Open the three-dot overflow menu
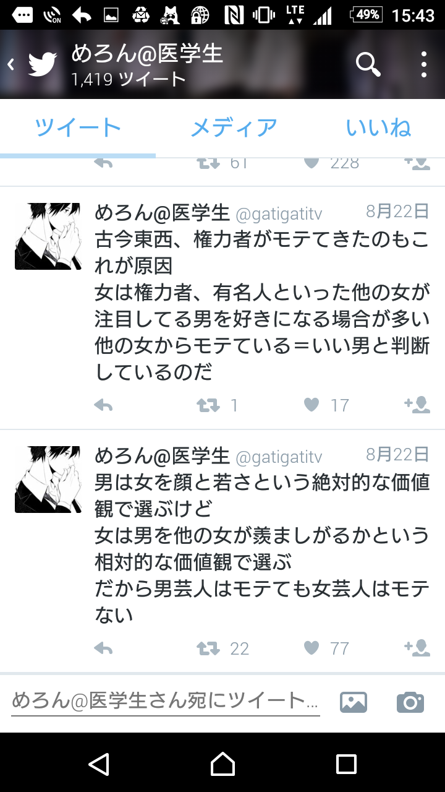445x792 pixels. [x=424, y=64]
